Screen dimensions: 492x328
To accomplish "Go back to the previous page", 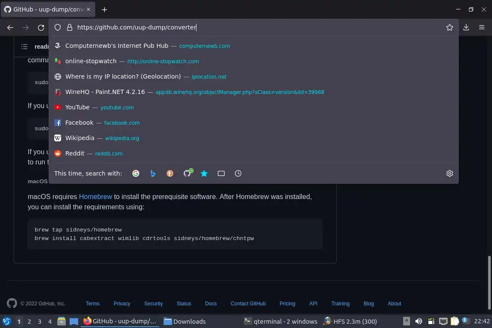I will (10, 28).
